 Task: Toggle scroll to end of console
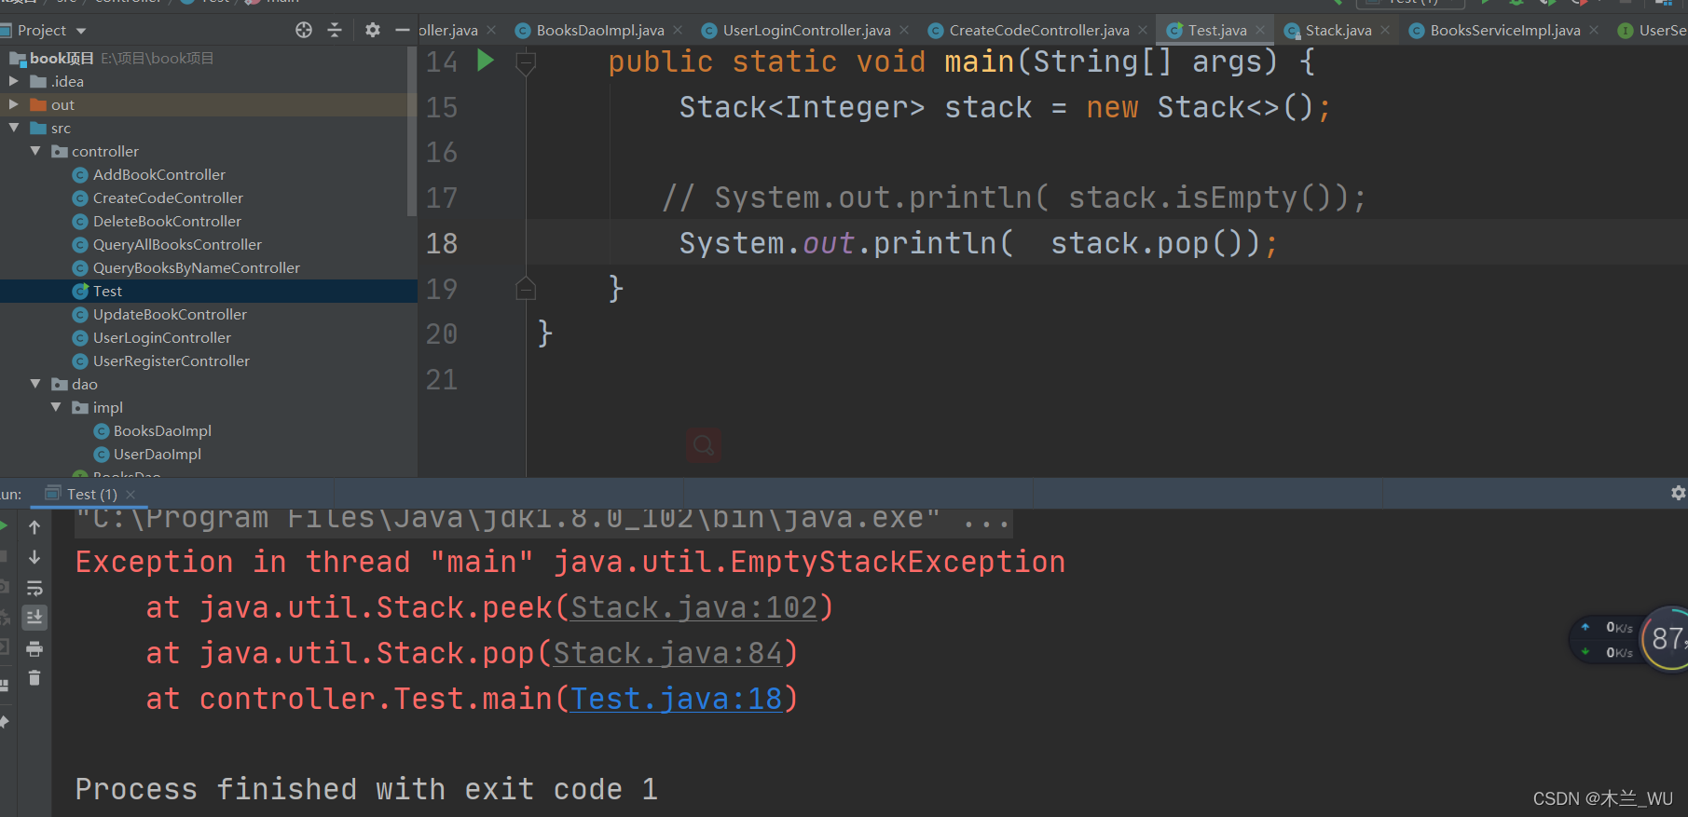[34, 618]
